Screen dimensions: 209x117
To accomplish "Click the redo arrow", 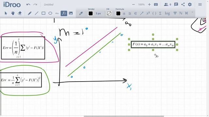I will click(35, 5).
